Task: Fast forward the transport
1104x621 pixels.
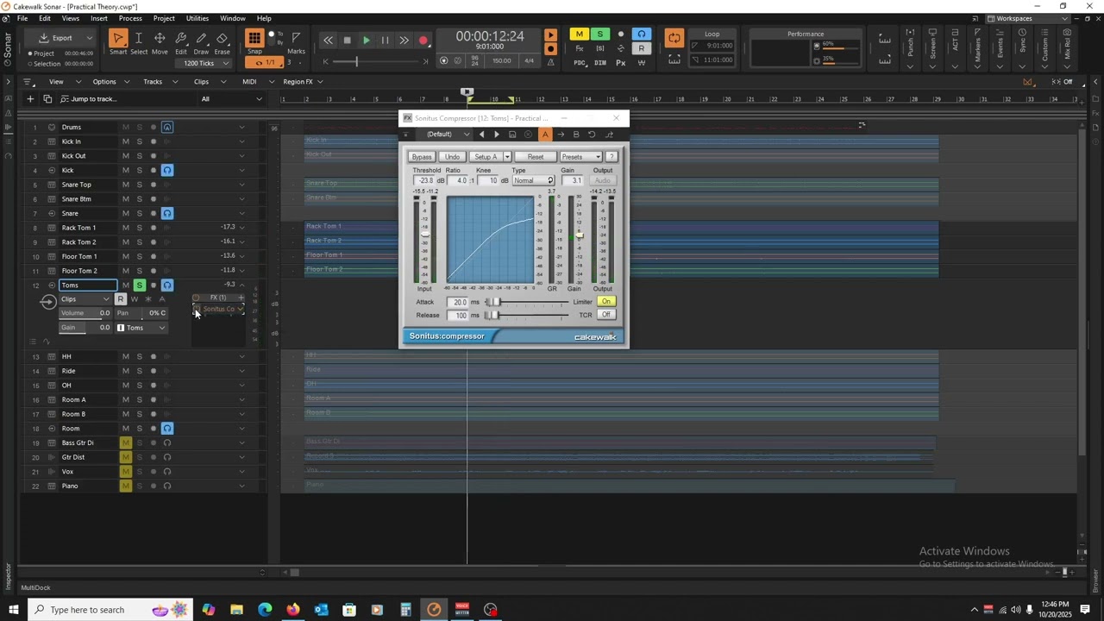Action: (404, 41)
